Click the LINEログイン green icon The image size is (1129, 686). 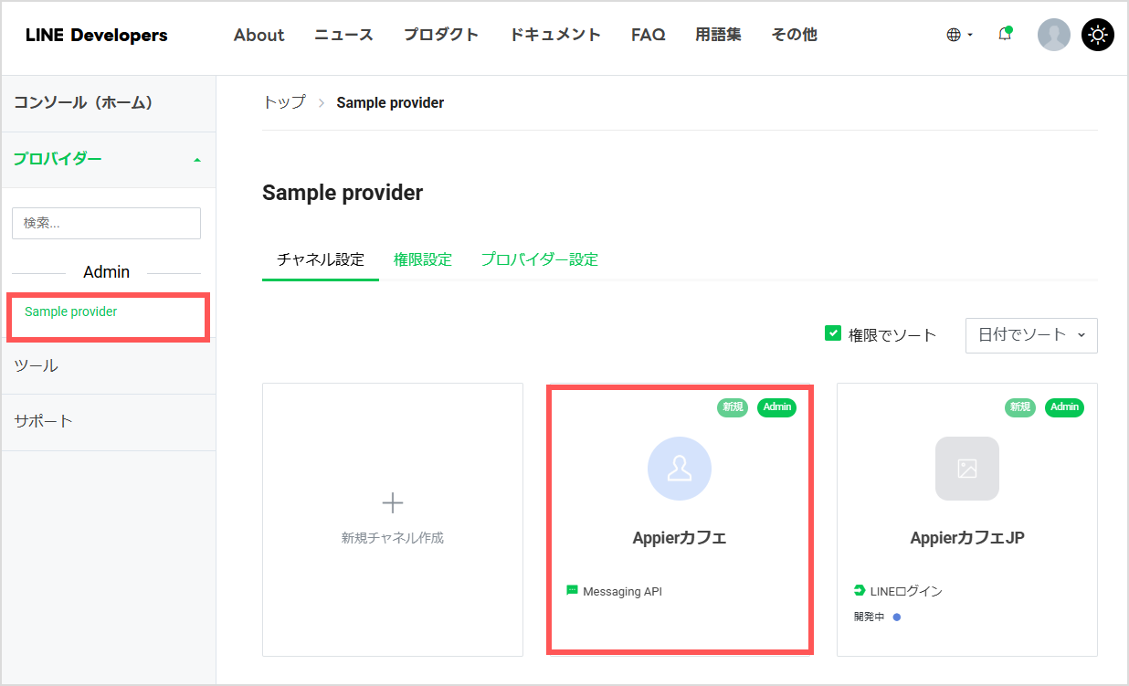860,590
